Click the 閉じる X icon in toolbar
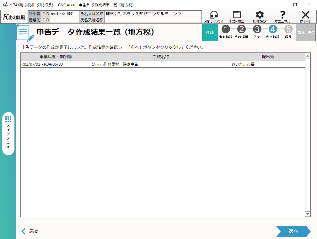This screenshot has width=317, height=239. point(305,17)
